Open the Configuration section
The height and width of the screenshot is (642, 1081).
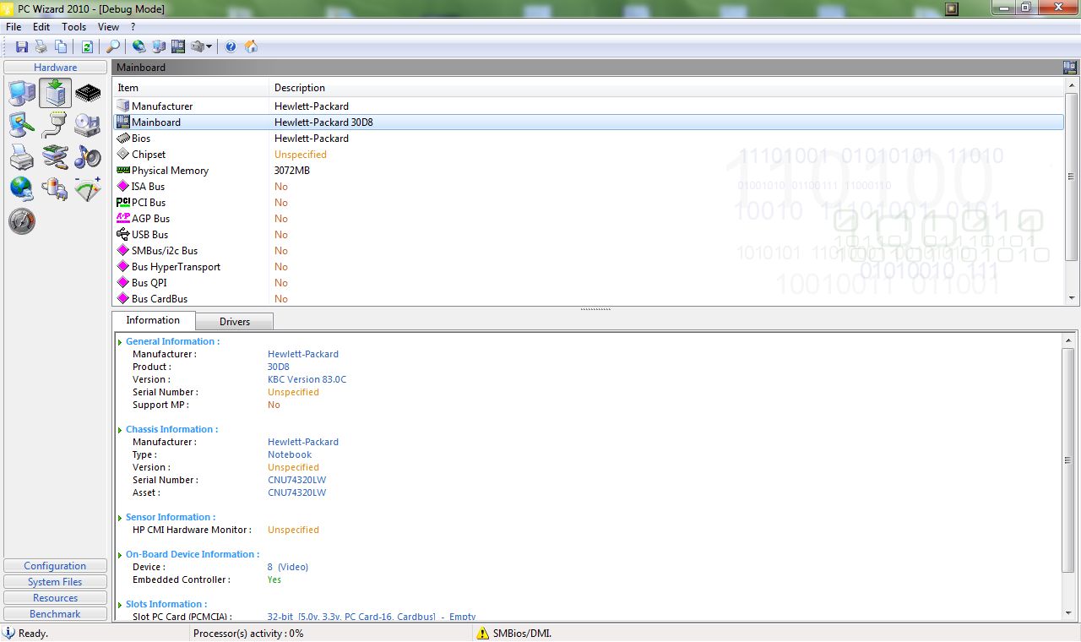54,565
